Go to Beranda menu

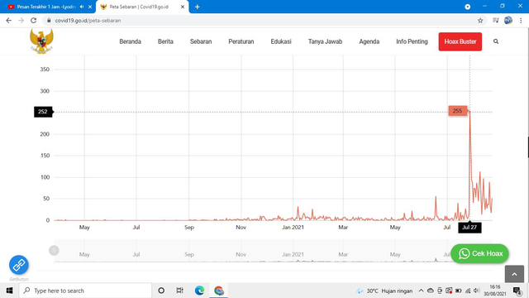coord(131,41)
